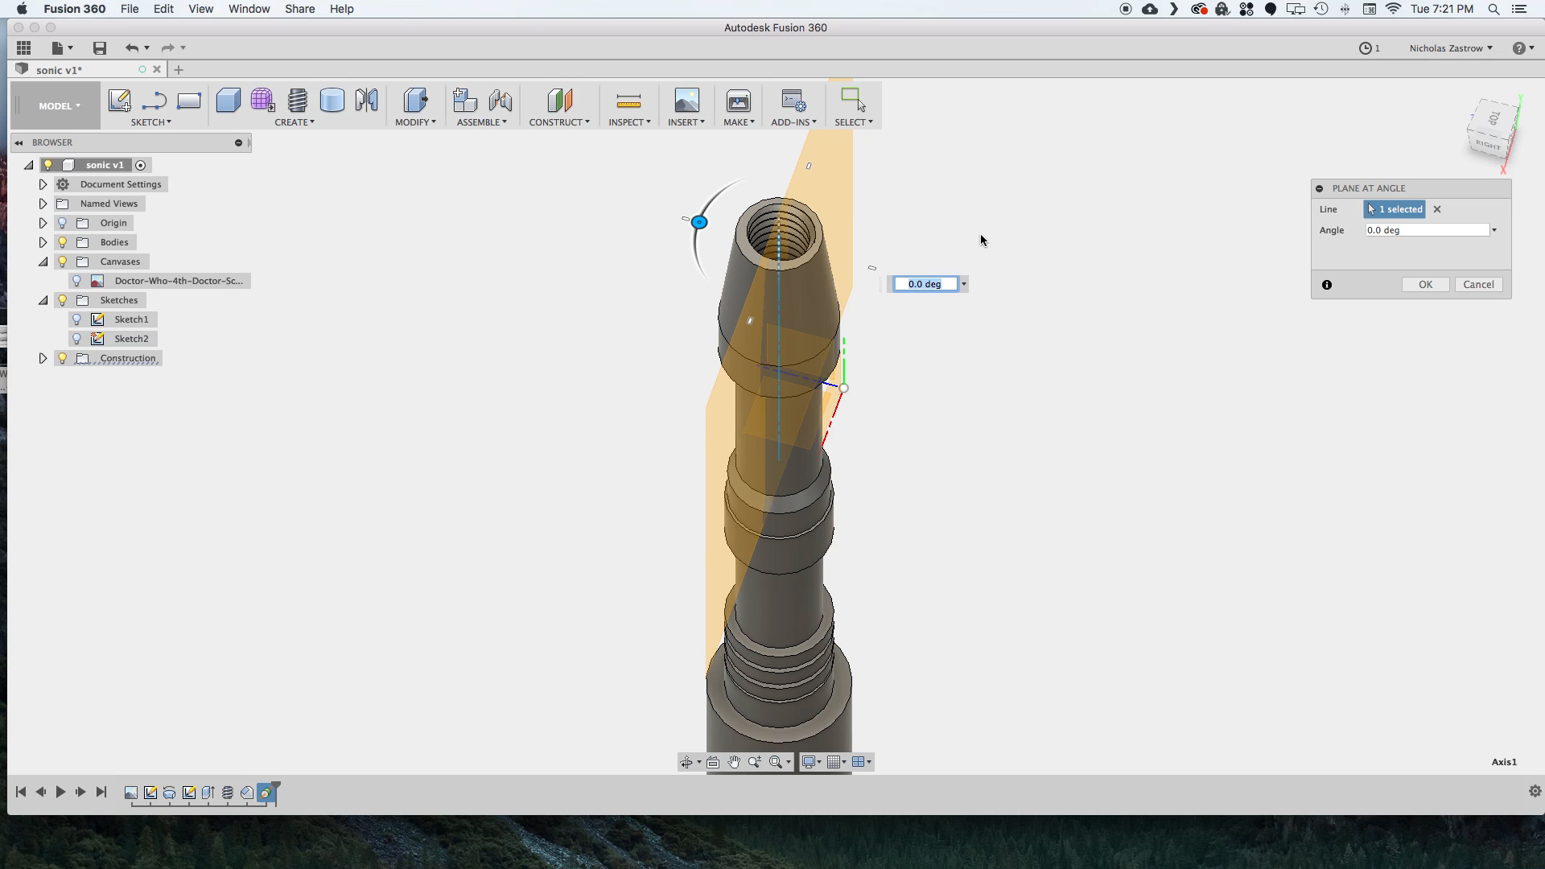Toggle visibility bulb of Bodies folder
The height and width of the screenshot is (869, 1545).
click(x=63, y=242)
